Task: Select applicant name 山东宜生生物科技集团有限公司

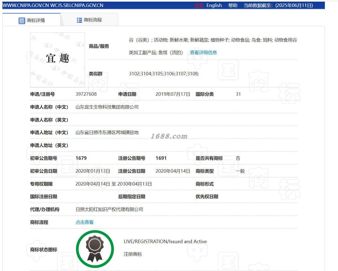Action: pyautogui.click(x=107, y=107)
